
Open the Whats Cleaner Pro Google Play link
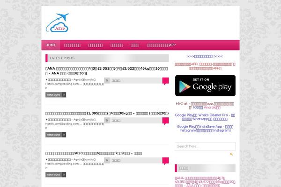205,117
